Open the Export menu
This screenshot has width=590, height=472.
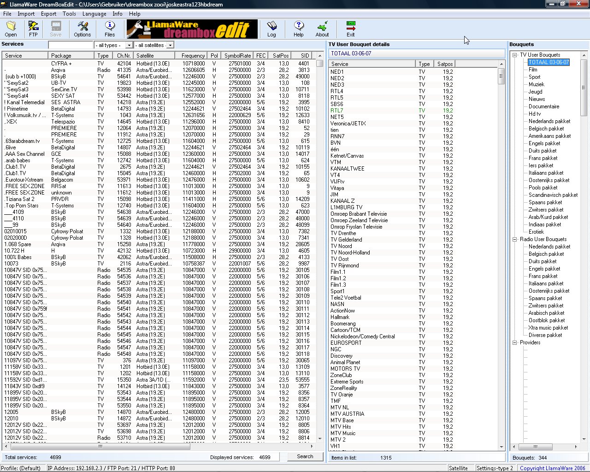tap(48, 14)
